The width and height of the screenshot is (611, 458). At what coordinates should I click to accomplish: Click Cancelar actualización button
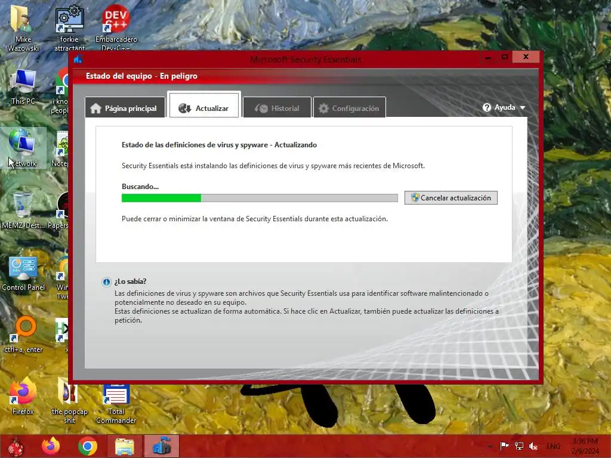pos(451,197)
